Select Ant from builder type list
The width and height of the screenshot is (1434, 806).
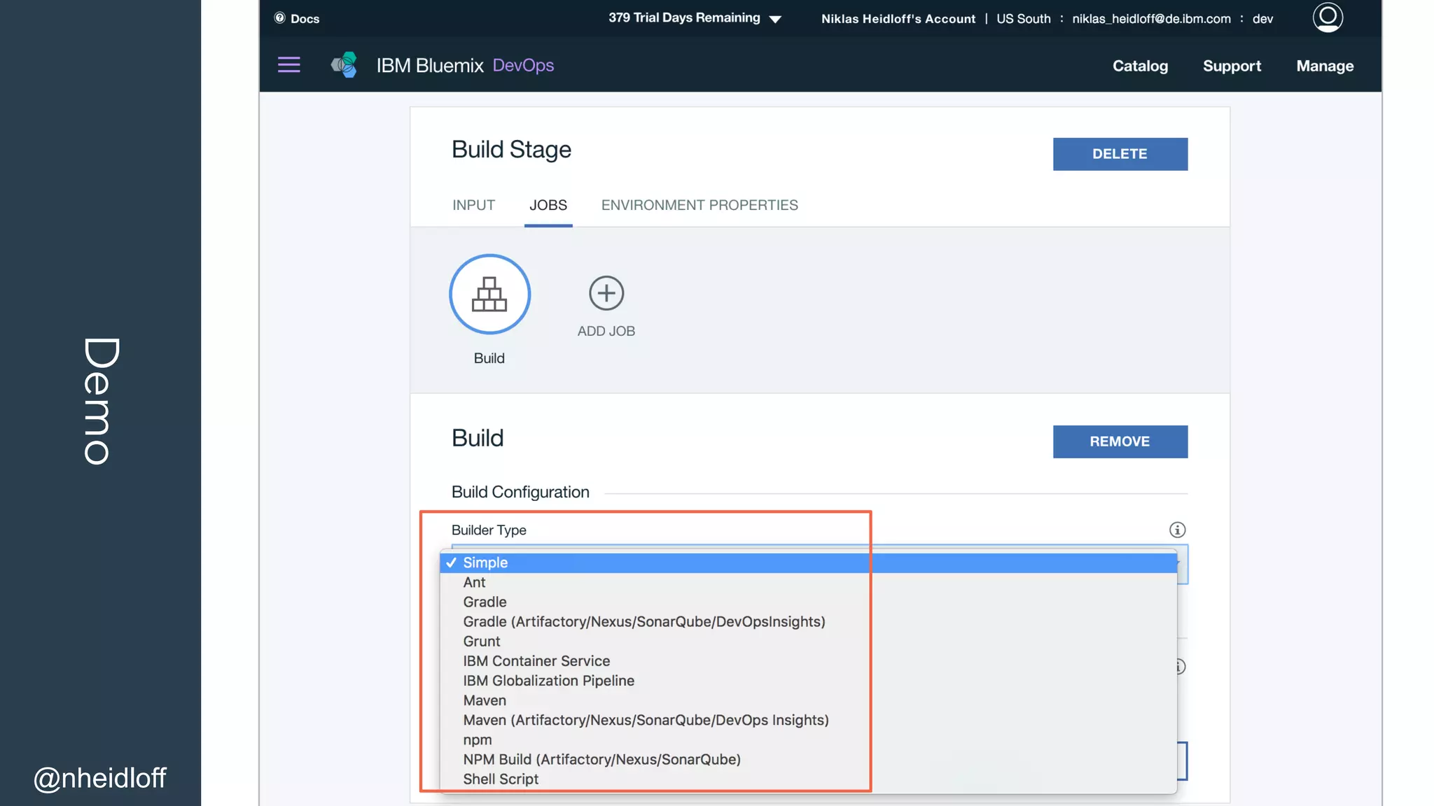(x=474, y=582)
